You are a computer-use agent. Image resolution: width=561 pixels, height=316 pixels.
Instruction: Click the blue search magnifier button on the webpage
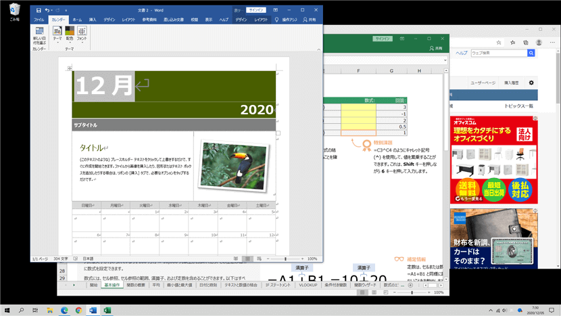pos(531,53)
